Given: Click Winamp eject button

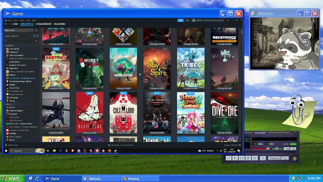Looking at the screenshot, I should [x=263, y=158].
